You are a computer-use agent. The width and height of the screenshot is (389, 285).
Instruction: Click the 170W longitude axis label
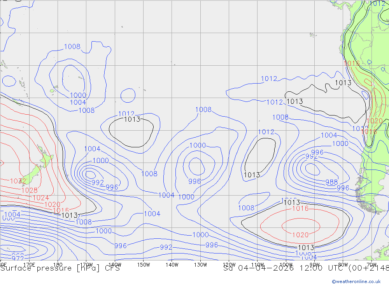(86, 265)
